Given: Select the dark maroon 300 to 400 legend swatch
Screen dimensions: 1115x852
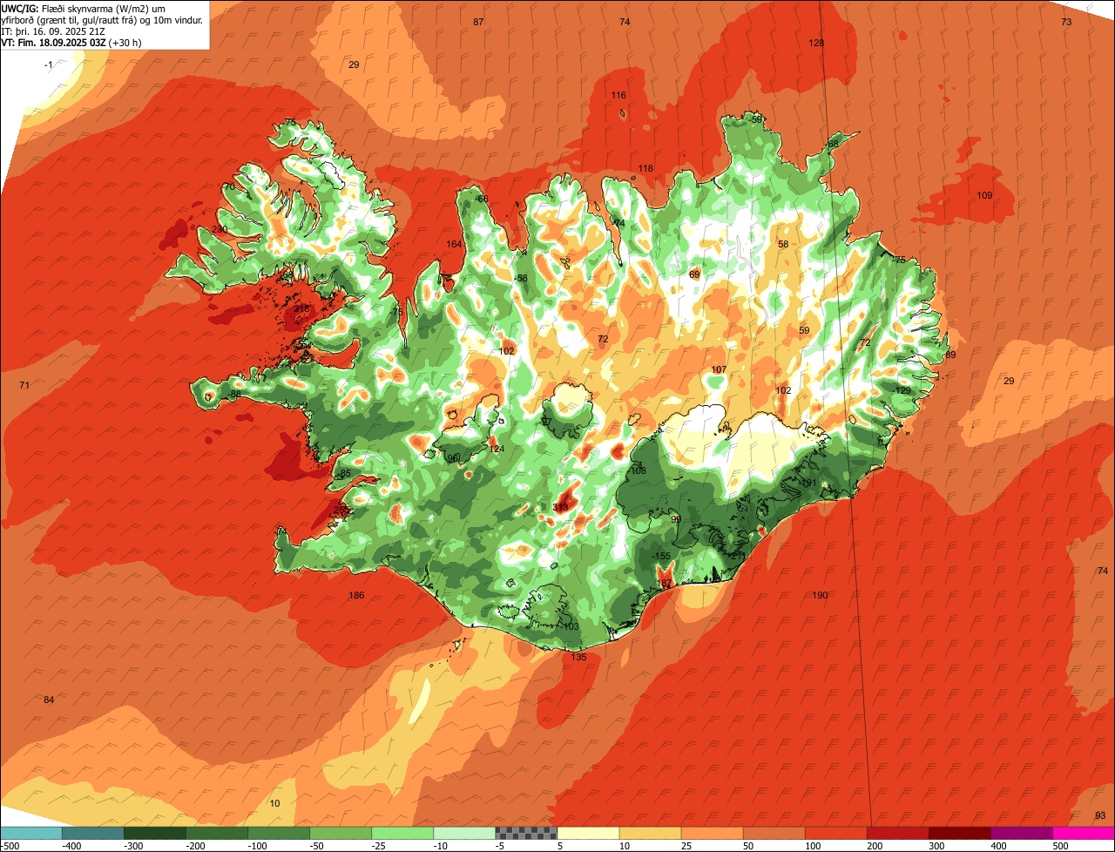Looking at the screenshot, I should click(x=959, y=833).
